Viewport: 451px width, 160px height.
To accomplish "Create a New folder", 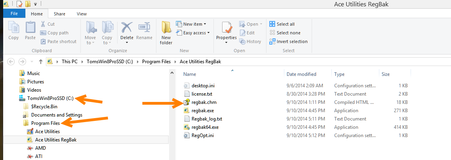I will pos(166,33).
